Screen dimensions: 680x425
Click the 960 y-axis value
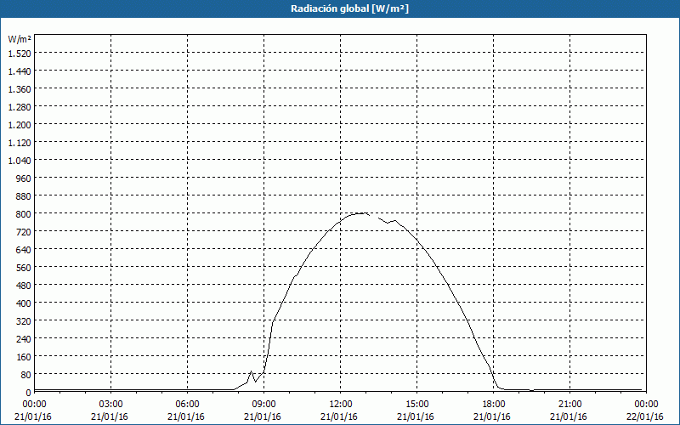pyautogui.click(x=24, y=178)
